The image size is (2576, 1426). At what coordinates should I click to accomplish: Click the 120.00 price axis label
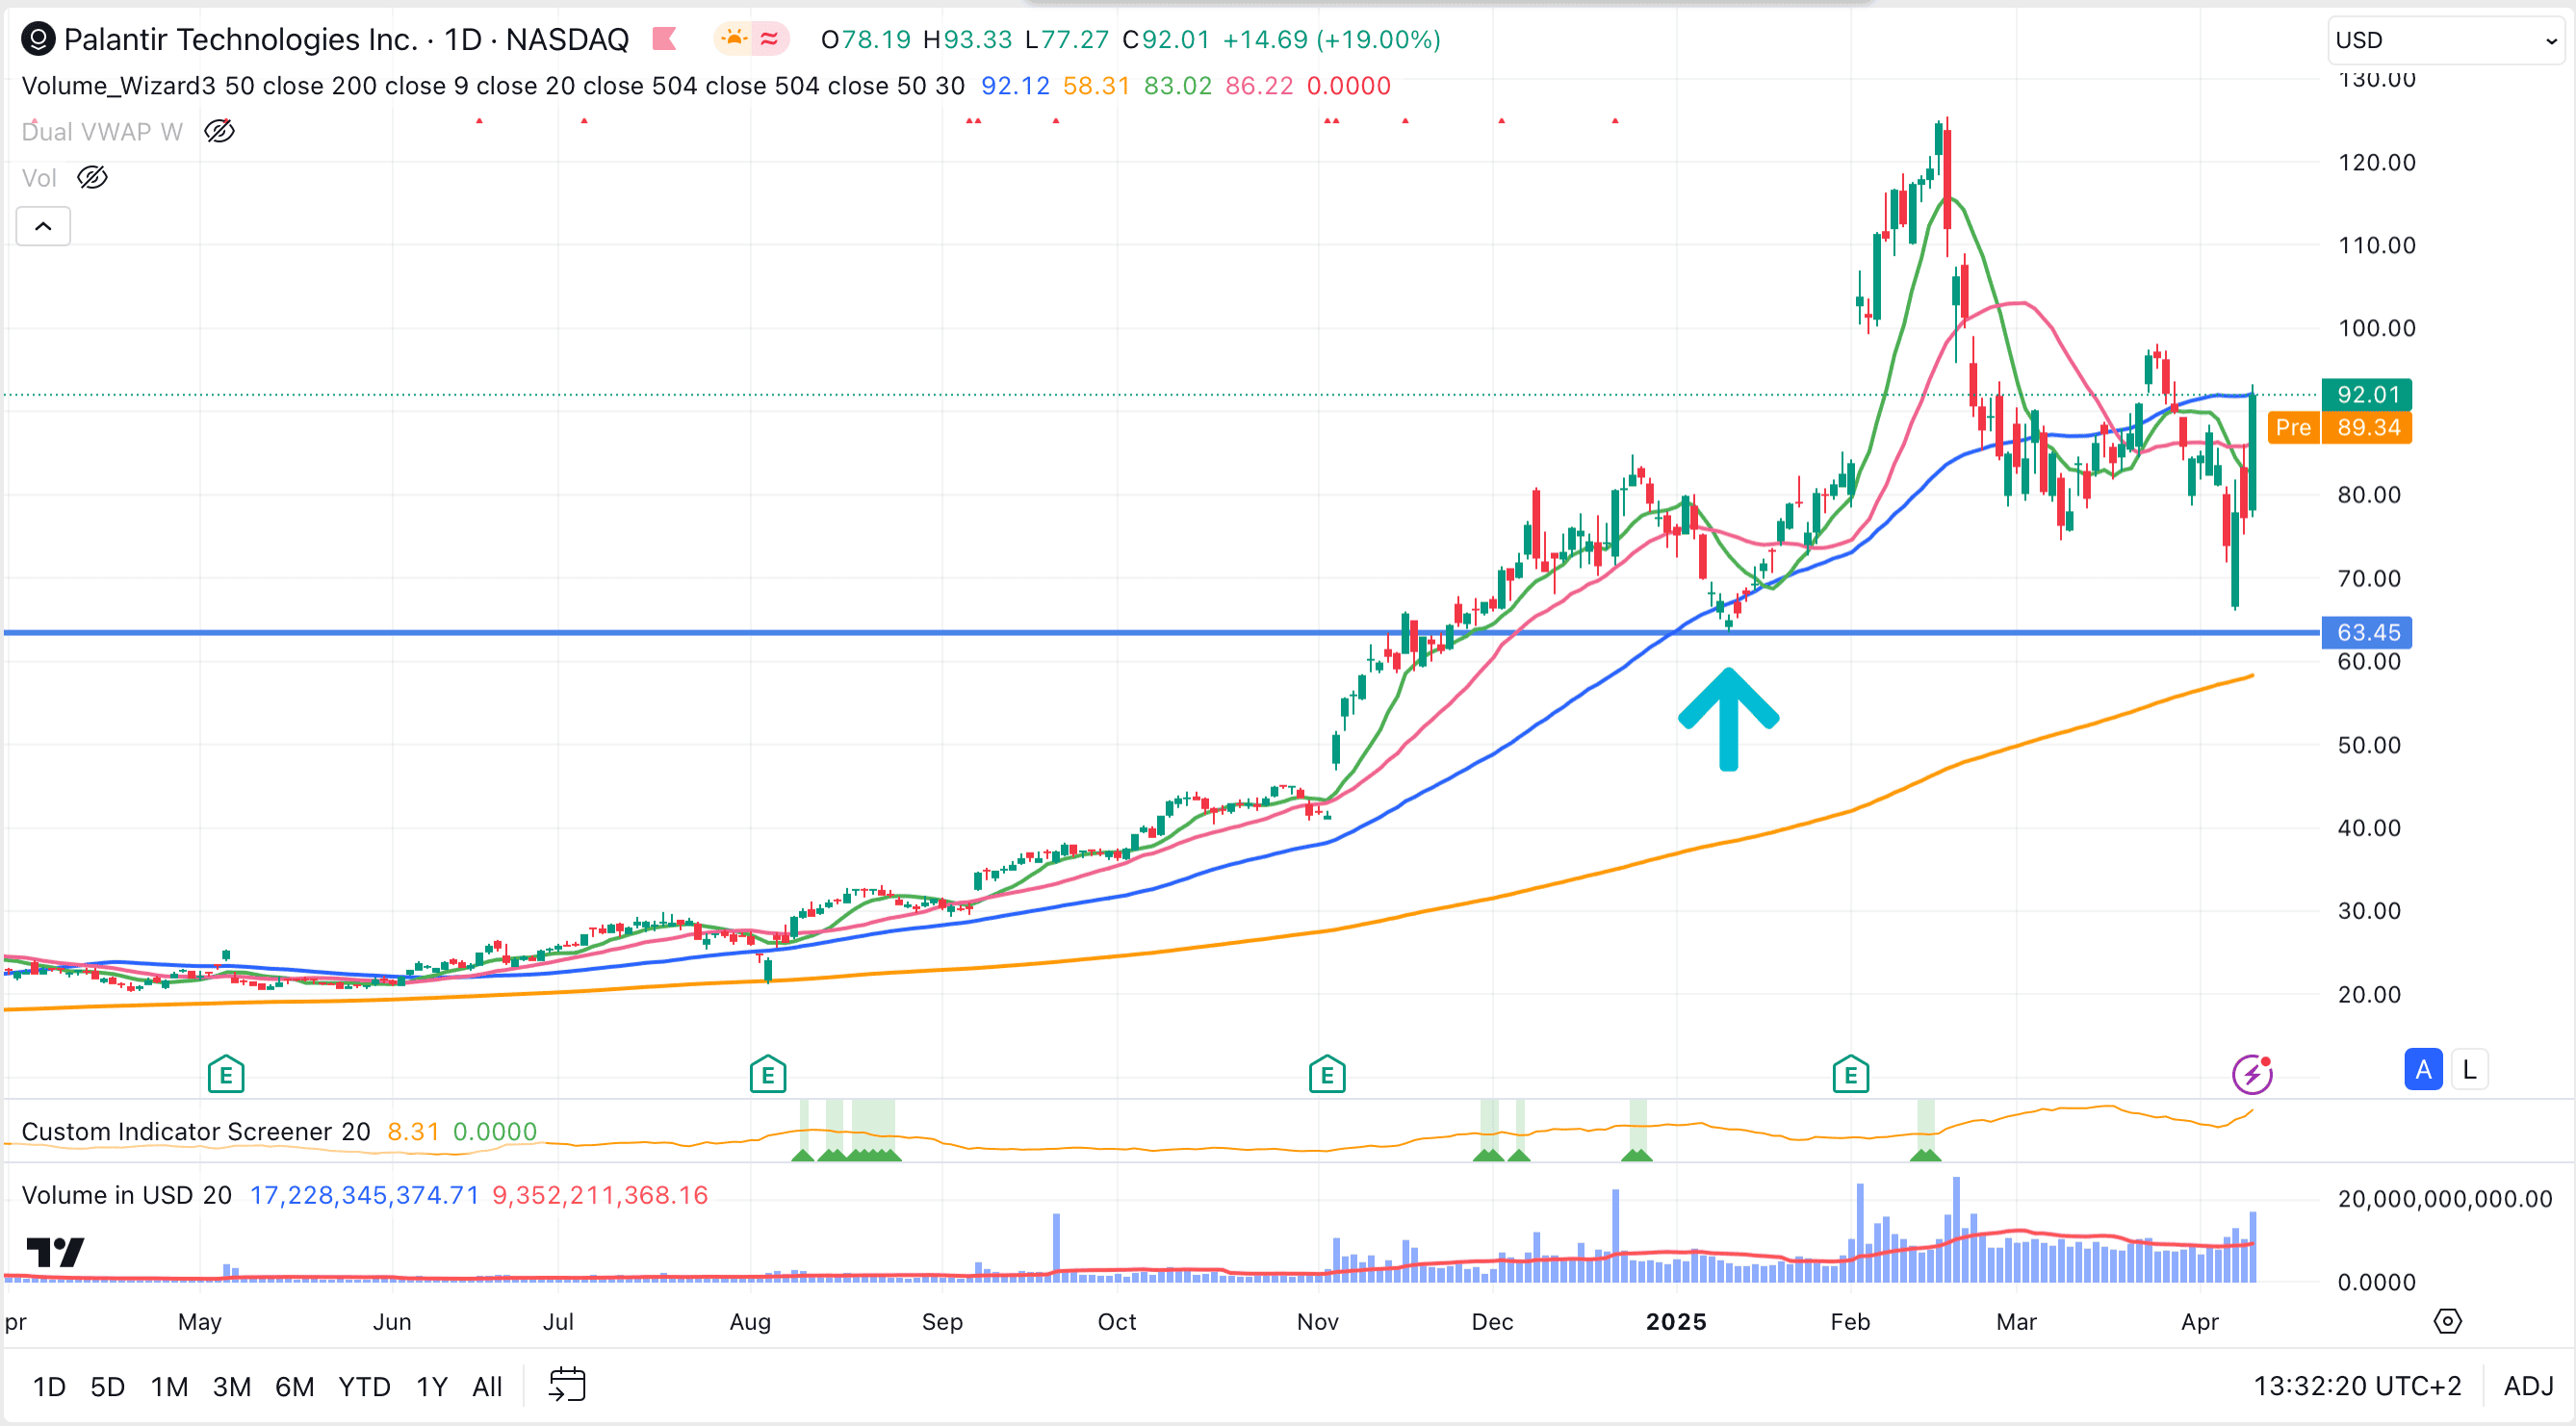pos(2376,162)
